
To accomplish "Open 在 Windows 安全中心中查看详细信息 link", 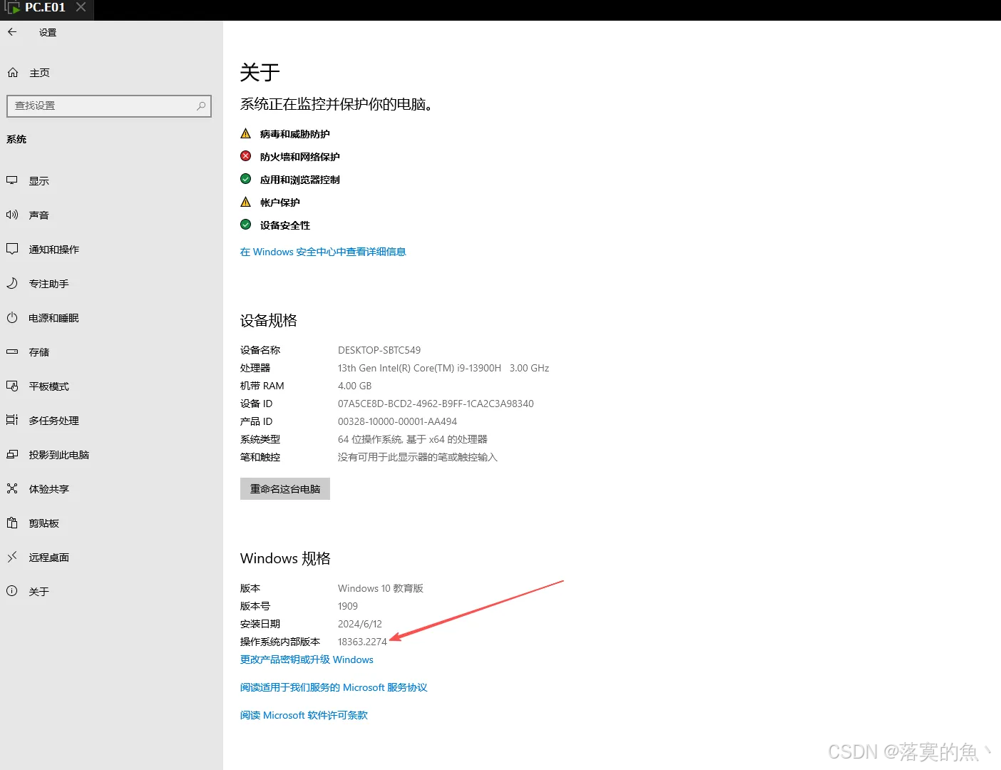I will coord(323,252).
